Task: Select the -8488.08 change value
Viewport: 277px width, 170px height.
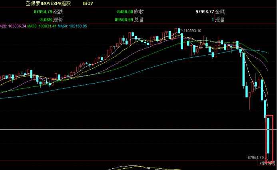Action: pos(124,12)
